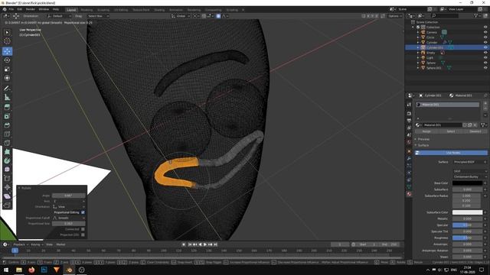The height and width of the screenshot is (275, 490).
Task: Click the Deselect material button
Action: pos(475,131)
